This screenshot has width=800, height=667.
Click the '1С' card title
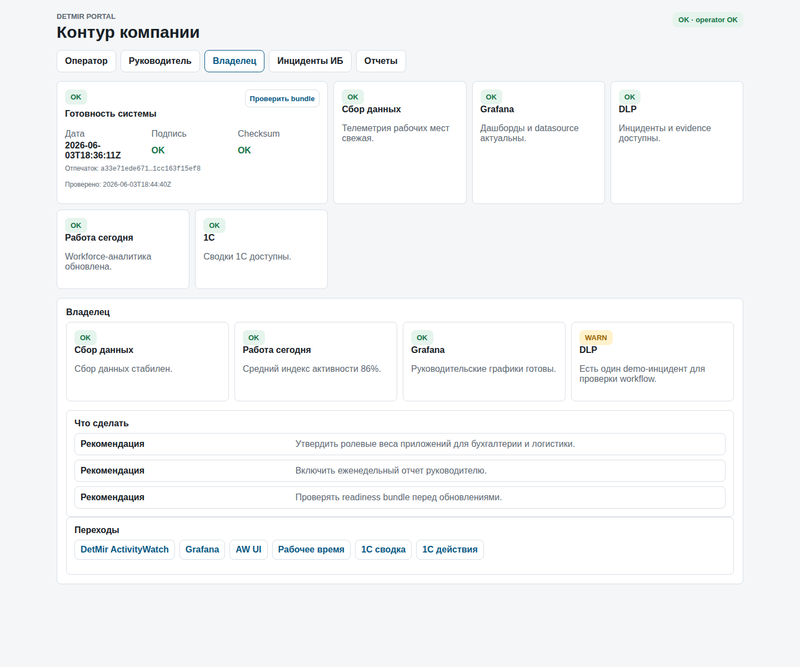coord(209,238)
